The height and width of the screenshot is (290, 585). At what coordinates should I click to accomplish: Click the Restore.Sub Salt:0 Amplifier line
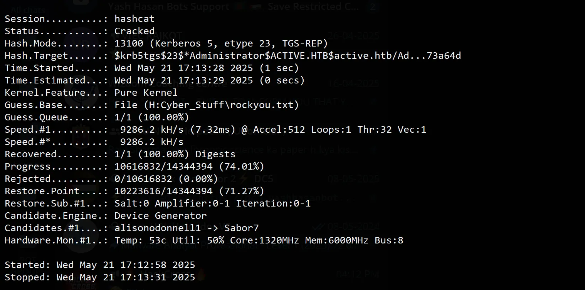click(212, 203)
